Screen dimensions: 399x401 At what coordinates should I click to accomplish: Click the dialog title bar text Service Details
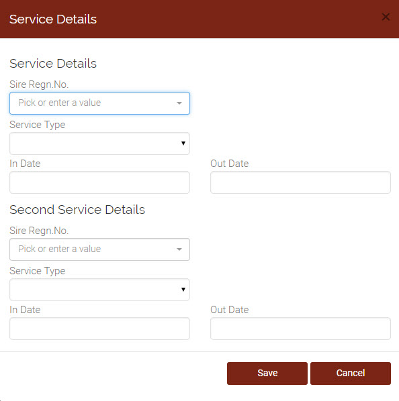click(53, 19)
